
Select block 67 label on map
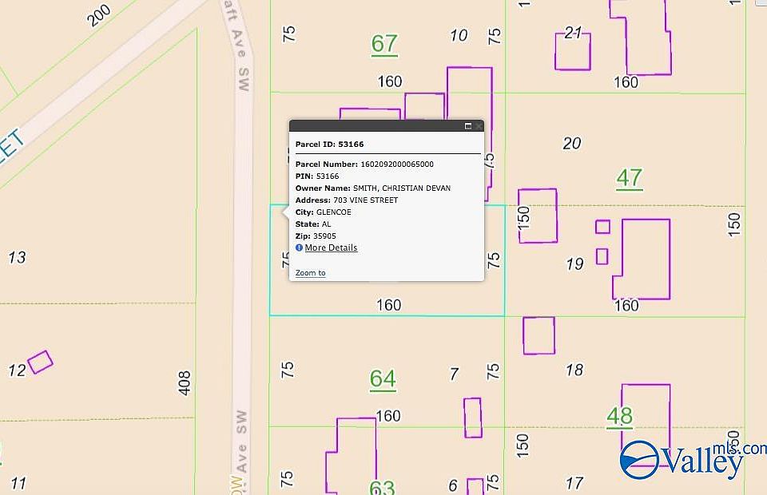coord(384,43)
